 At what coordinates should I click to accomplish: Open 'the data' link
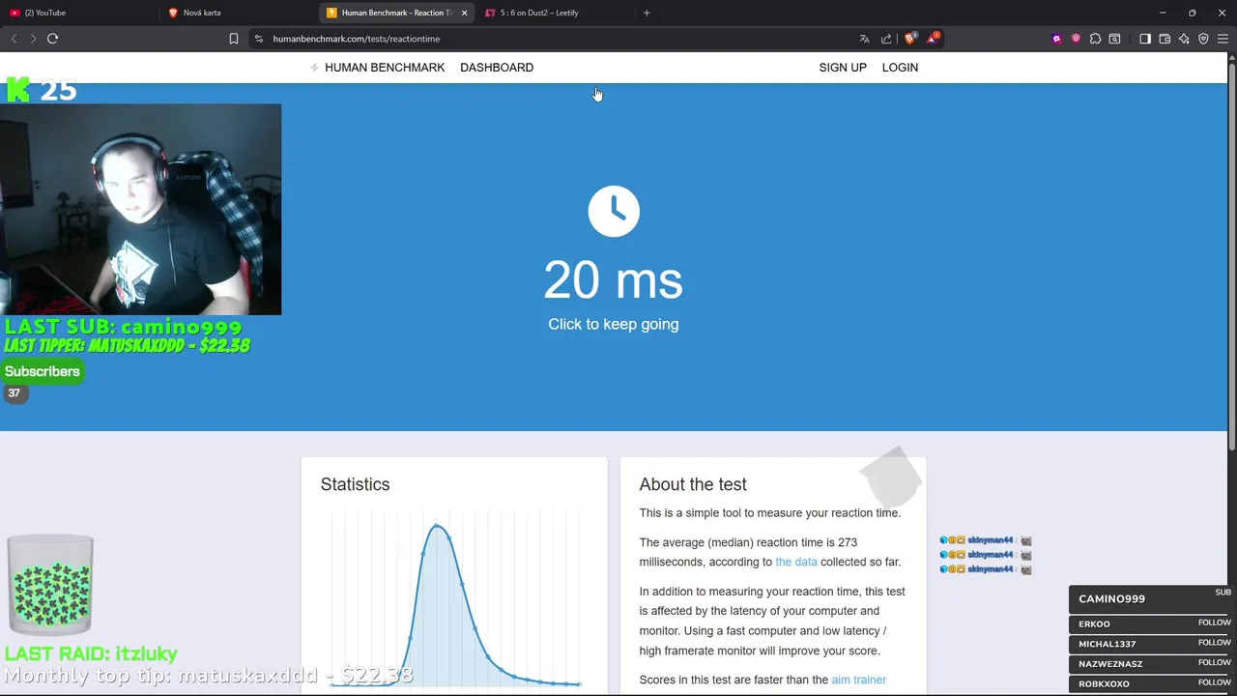(796, 562)
